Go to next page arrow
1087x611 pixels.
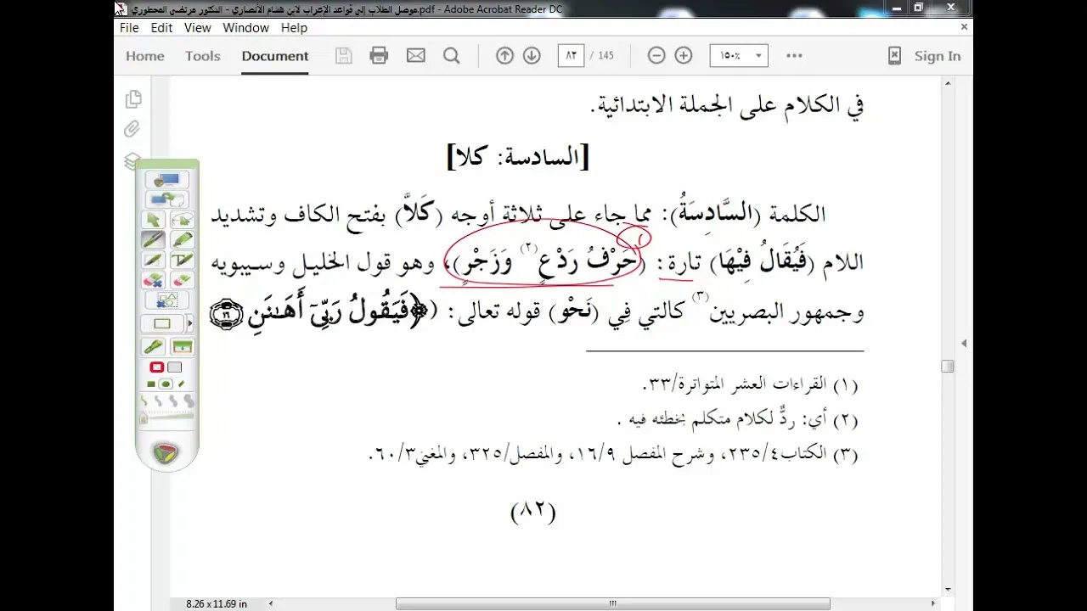point(532,56)
